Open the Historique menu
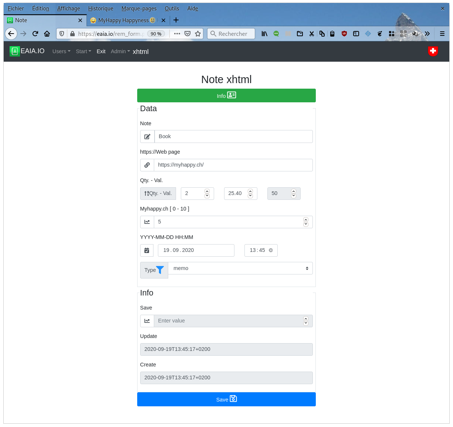The width and height of the screenshot is (453, 427). tap(101, 8)
